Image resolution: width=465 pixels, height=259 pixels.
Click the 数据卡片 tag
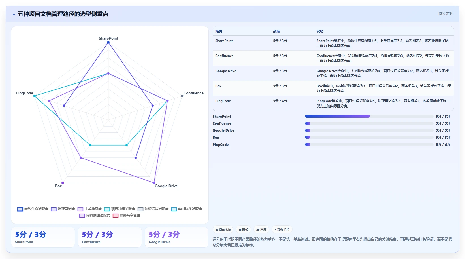tap(282, 229)
